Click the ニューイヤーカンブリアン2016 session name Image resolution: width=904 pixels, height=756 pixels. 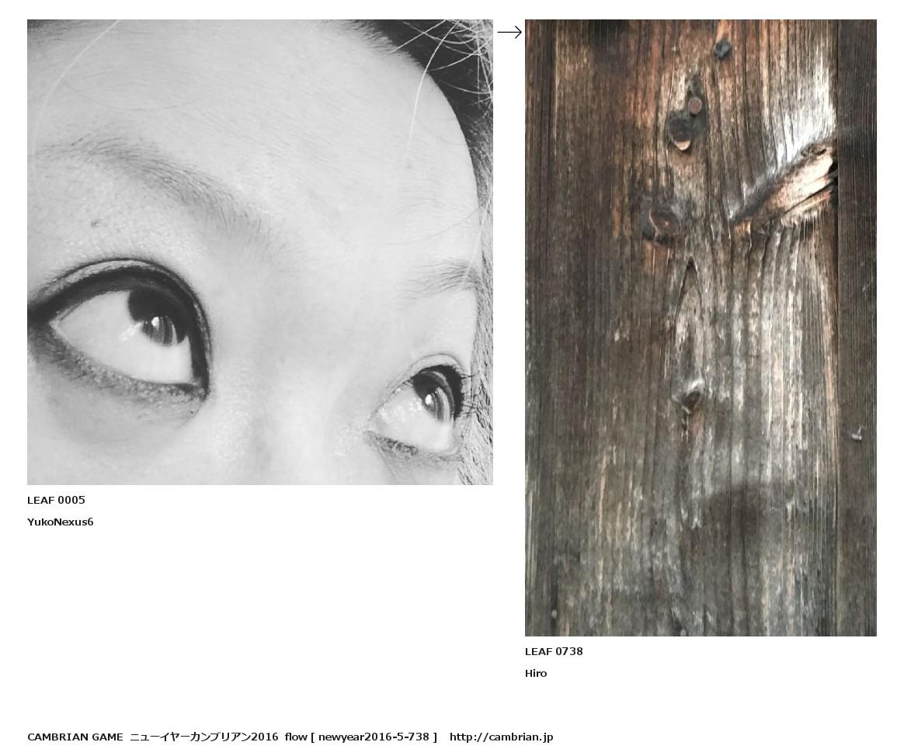[x=204, y=737]
